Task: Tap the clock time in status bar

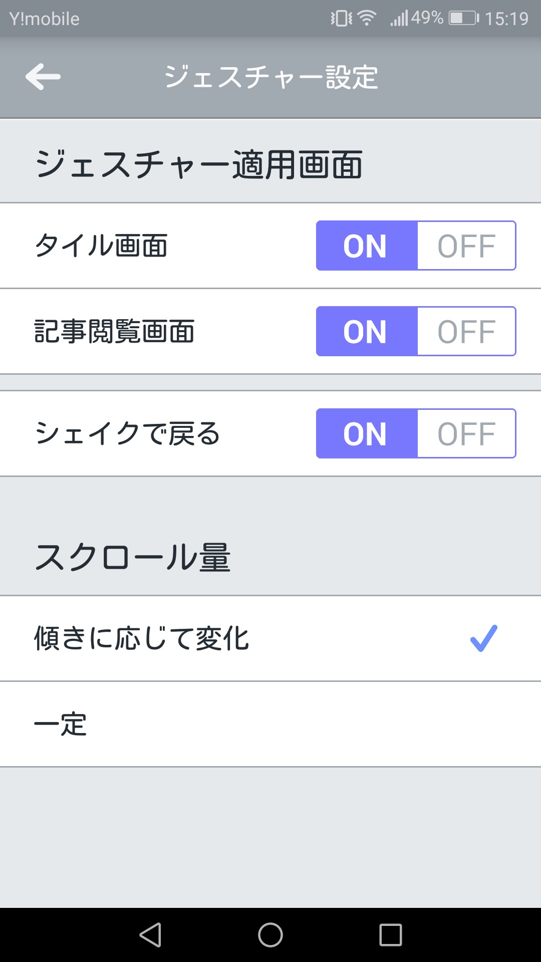Action: click(x=506, y=19)
